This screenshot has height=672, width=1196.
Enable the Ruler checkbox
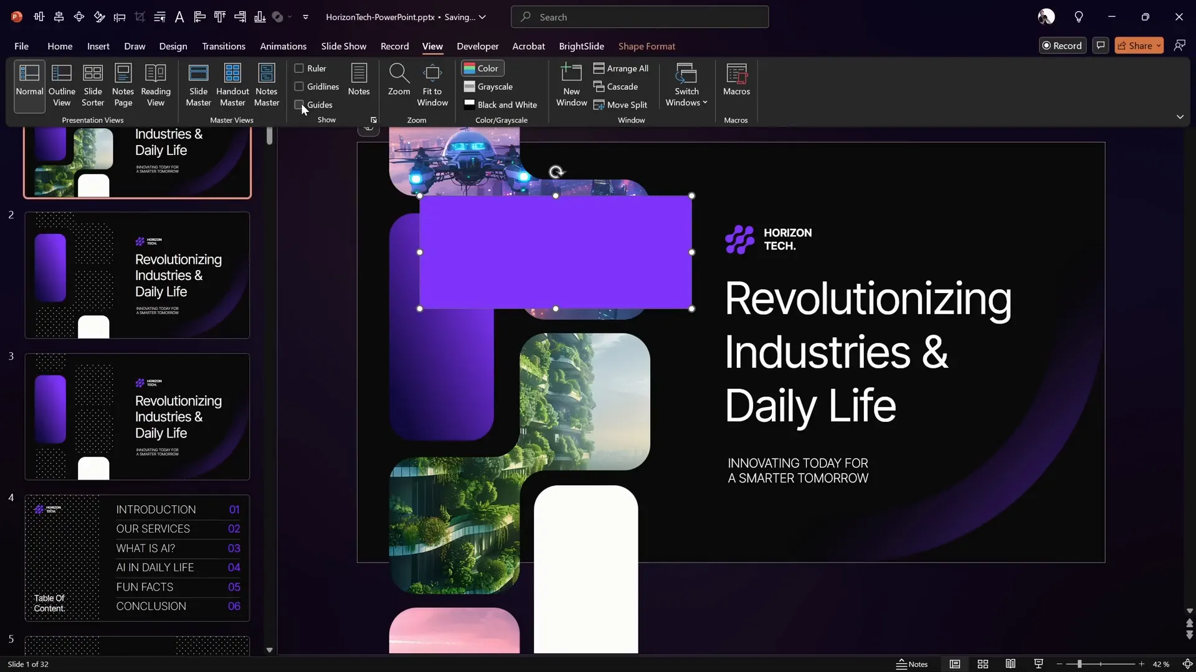[299, 68]
